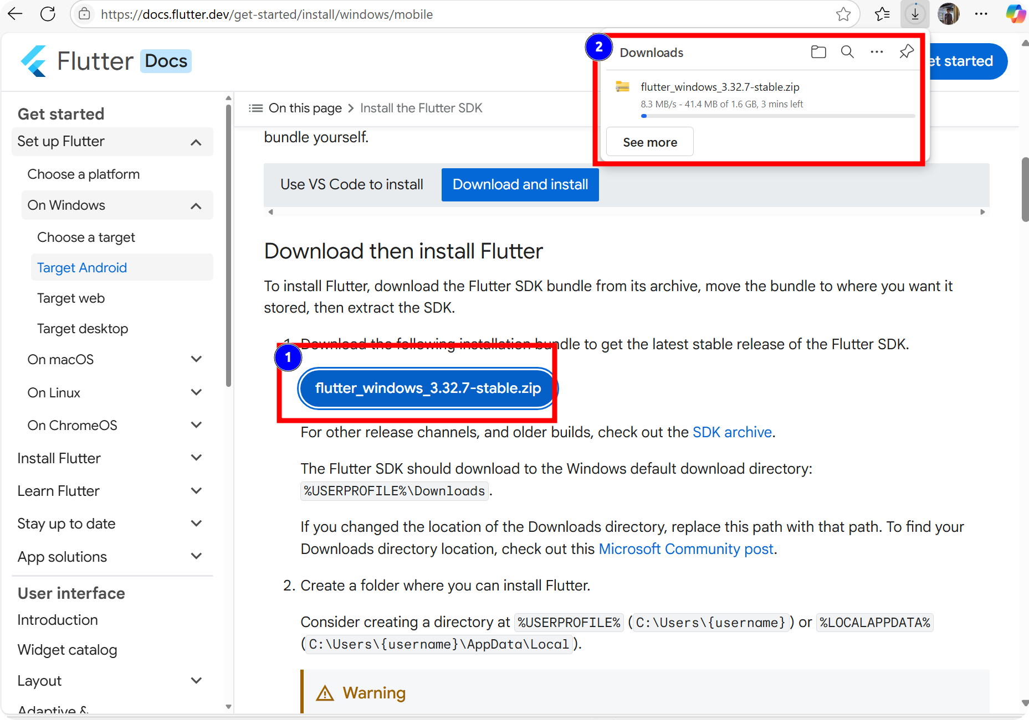This screenshot has height=720, width=1029.
Task: Click the Get started button
Action: (x=967, y=61)
